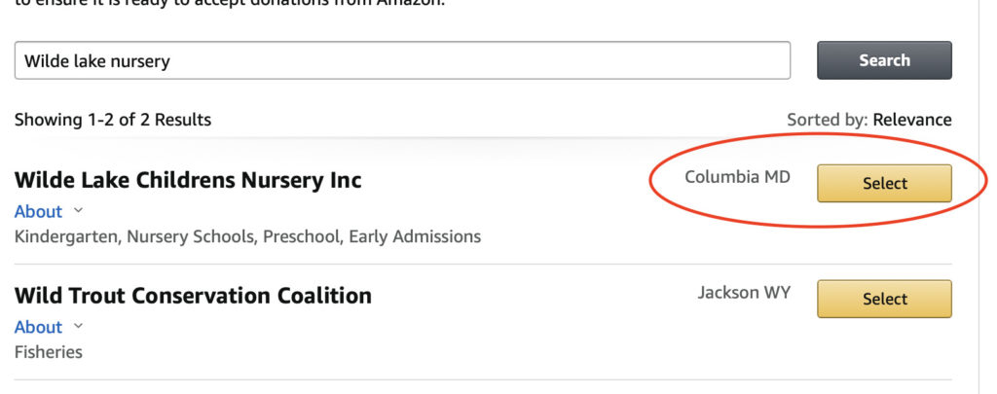Click the vertical scrollbar track at right edge
The width and height of the screenshot is (997, 394).
pos(987,195)
